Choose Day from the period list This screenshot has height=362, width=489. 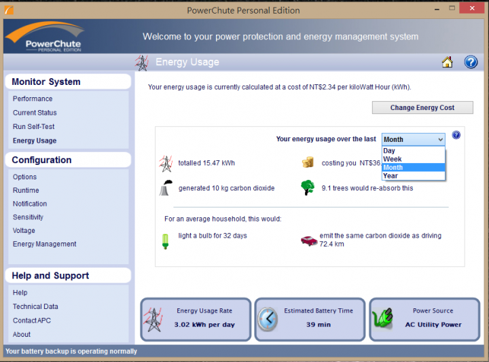(x=413, y=151)
